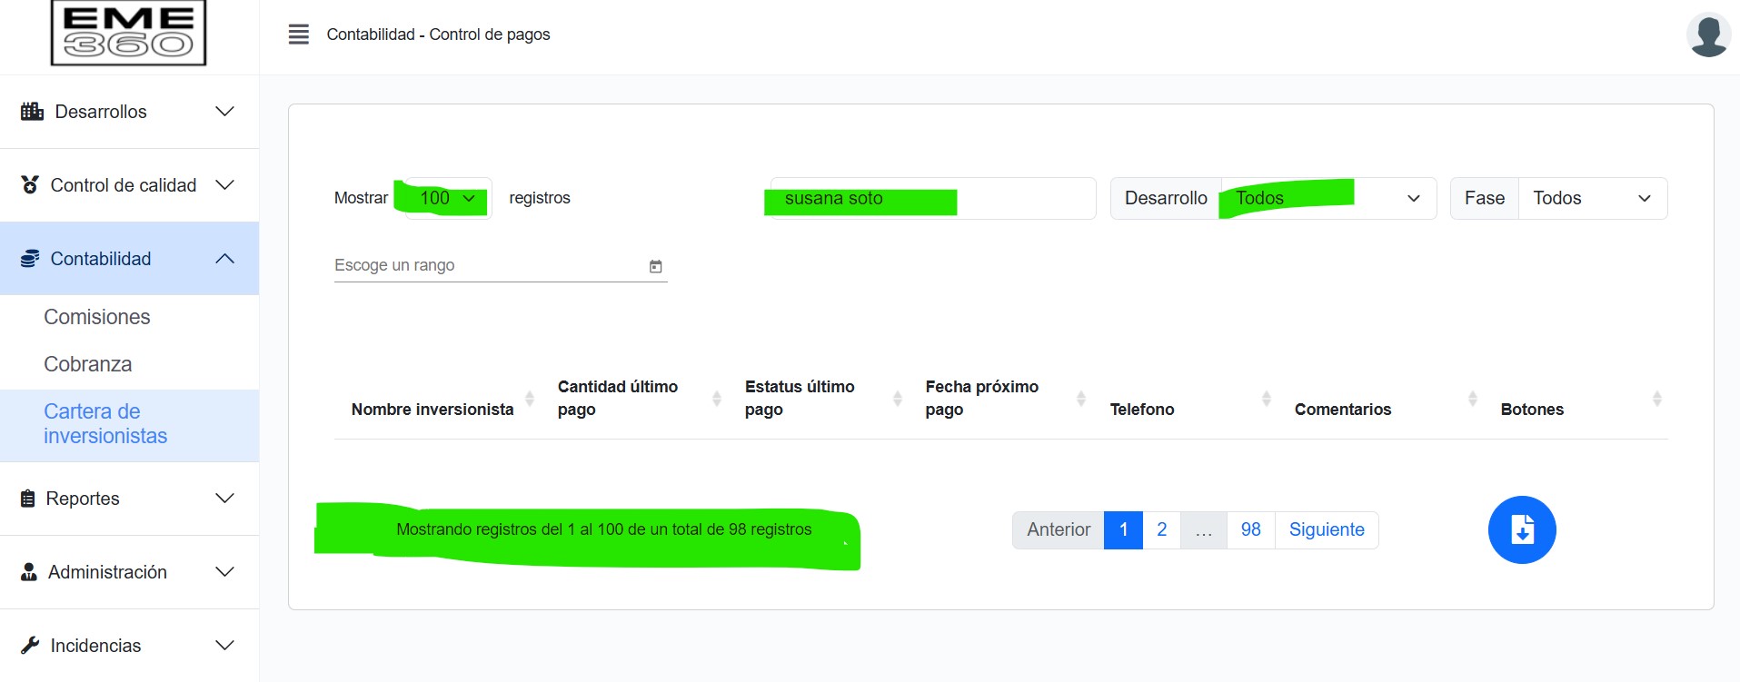Jump to page 98
Screen dimensions: 1740x682
pyautogui.click(x=1250, y=529)
